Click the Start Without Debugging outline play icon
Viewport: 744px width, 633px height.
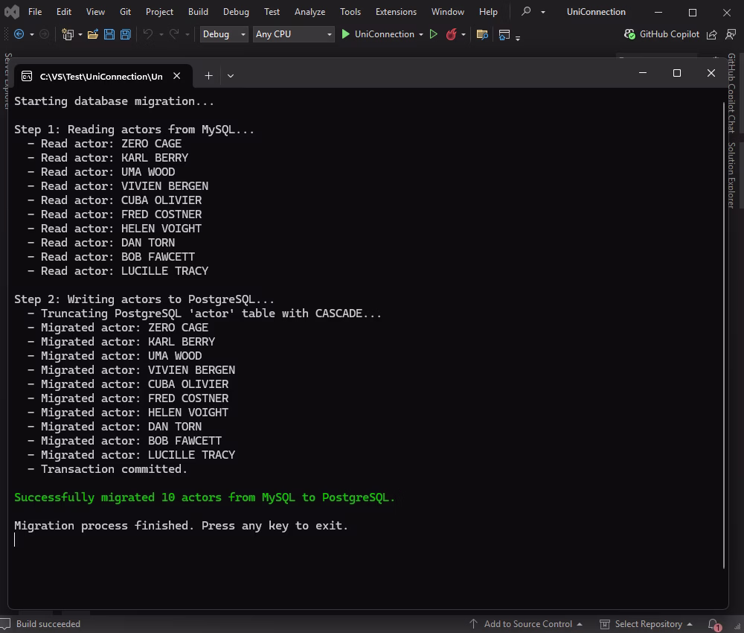(433, 34)
